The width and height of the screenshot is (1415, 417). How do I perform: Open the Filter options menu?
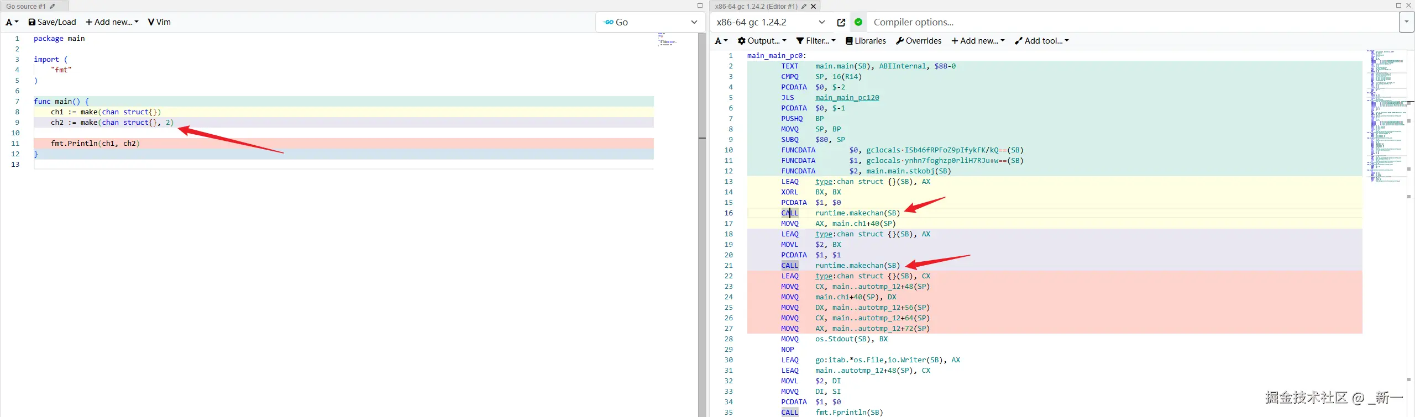pos(816,41)
